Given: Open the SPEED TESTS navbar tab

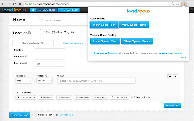Looking at the screenshot, I should pos(69,10).
